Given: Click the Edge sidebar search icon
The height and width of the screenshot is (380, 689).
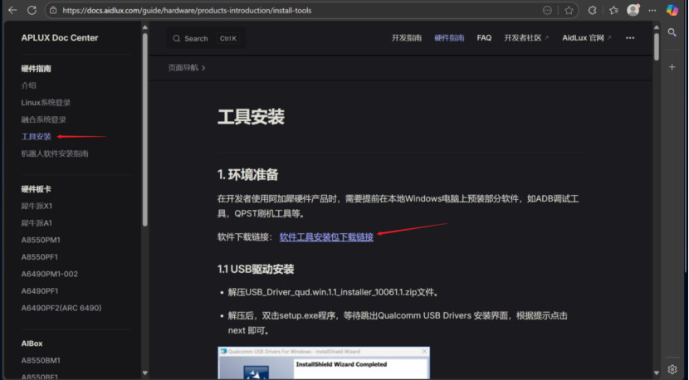Looking at the screenshot, I should point(672,32).
